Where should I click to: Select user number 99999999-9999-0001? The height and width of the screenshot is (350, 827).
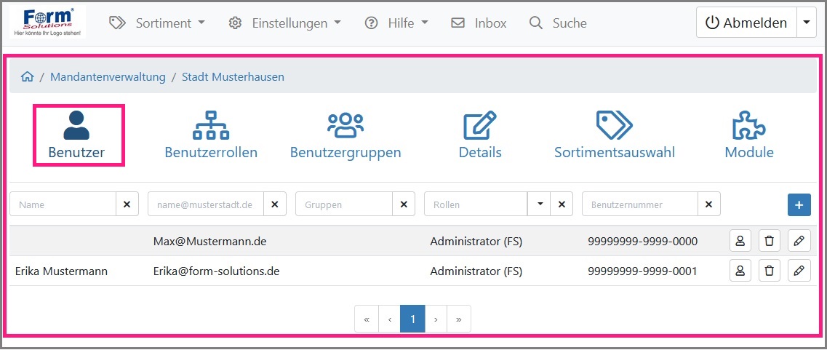643,271
